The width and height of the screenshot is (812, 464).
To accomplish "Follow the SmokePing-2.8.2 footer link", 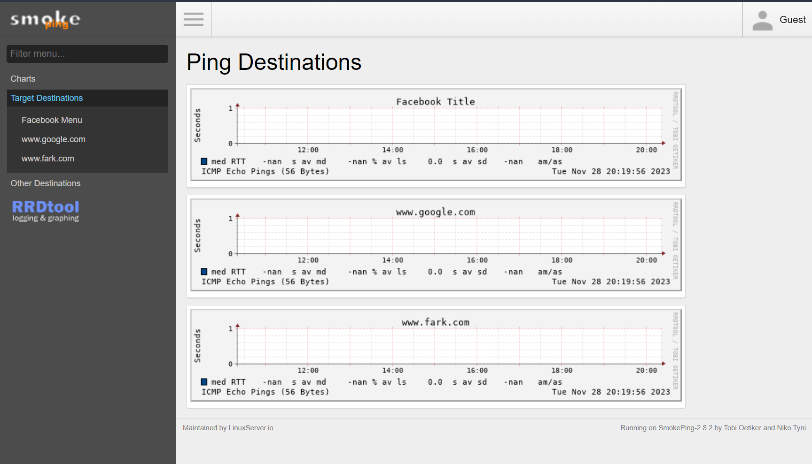I will click(686, 428).
